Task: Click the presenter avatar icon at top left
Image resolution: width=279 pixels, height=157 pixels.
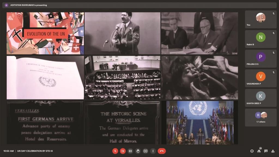Action: [x=6, y=5]
